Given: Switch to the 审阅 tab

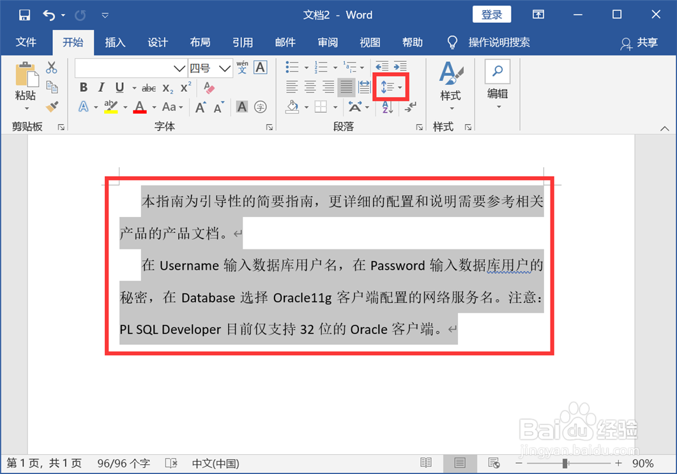Looking at the screenshot, I should click(x=328, y=42).
